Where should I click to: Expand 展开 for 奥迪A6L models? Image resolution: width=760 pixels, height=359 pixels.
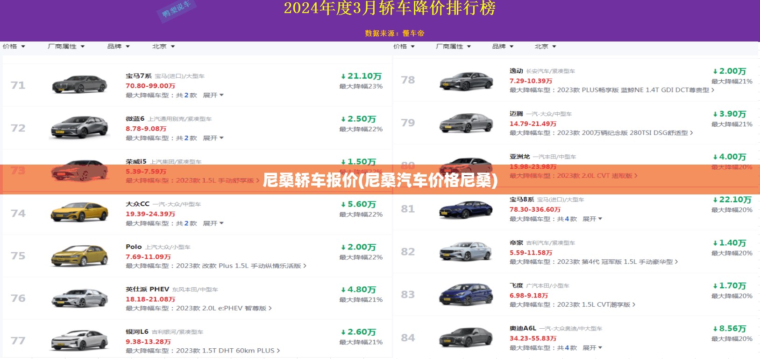[592, 348]
